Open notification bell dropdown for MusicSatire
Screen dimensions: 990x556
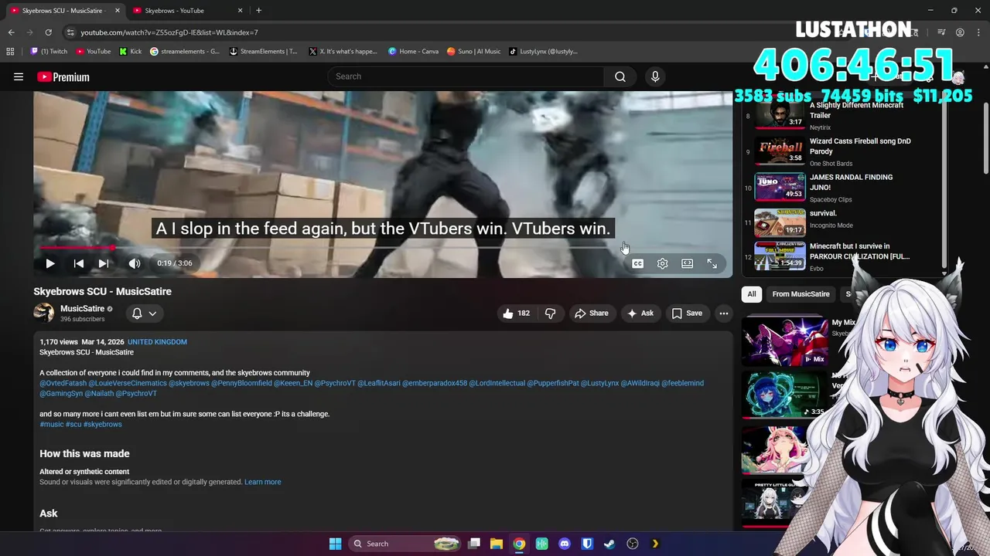pos(144,313)
